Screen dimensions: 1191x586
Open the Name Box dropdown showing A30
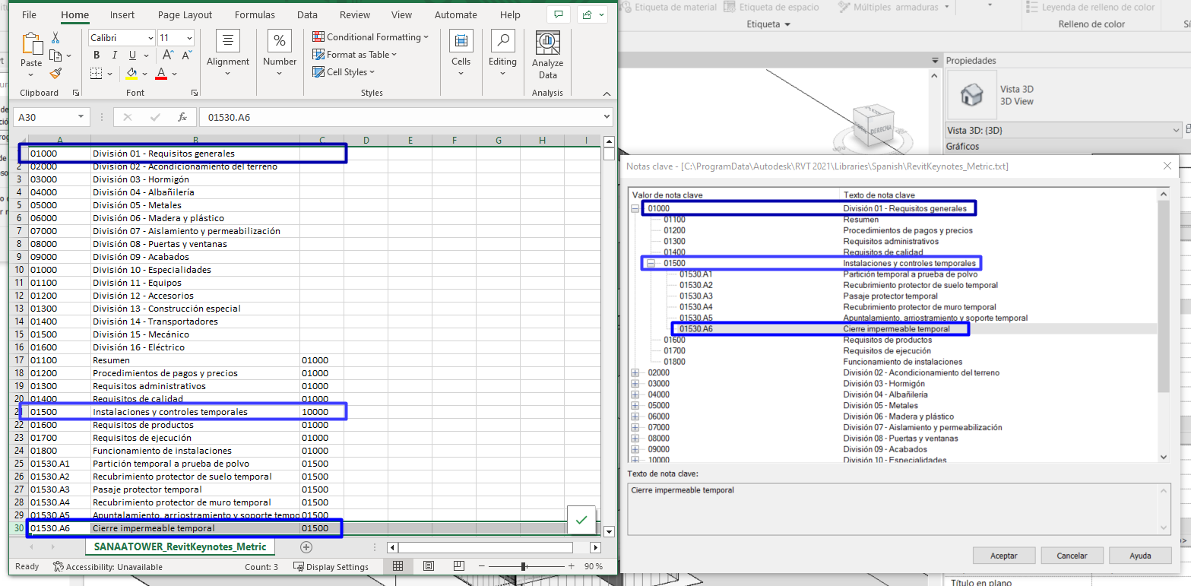click(x=81, y=117)
